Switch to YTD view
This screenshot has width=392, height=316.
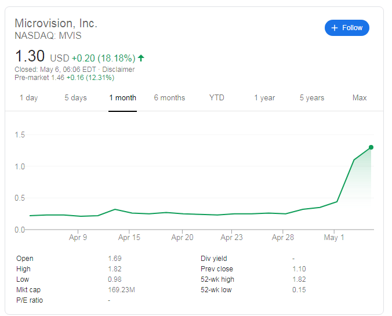point(217,98)
